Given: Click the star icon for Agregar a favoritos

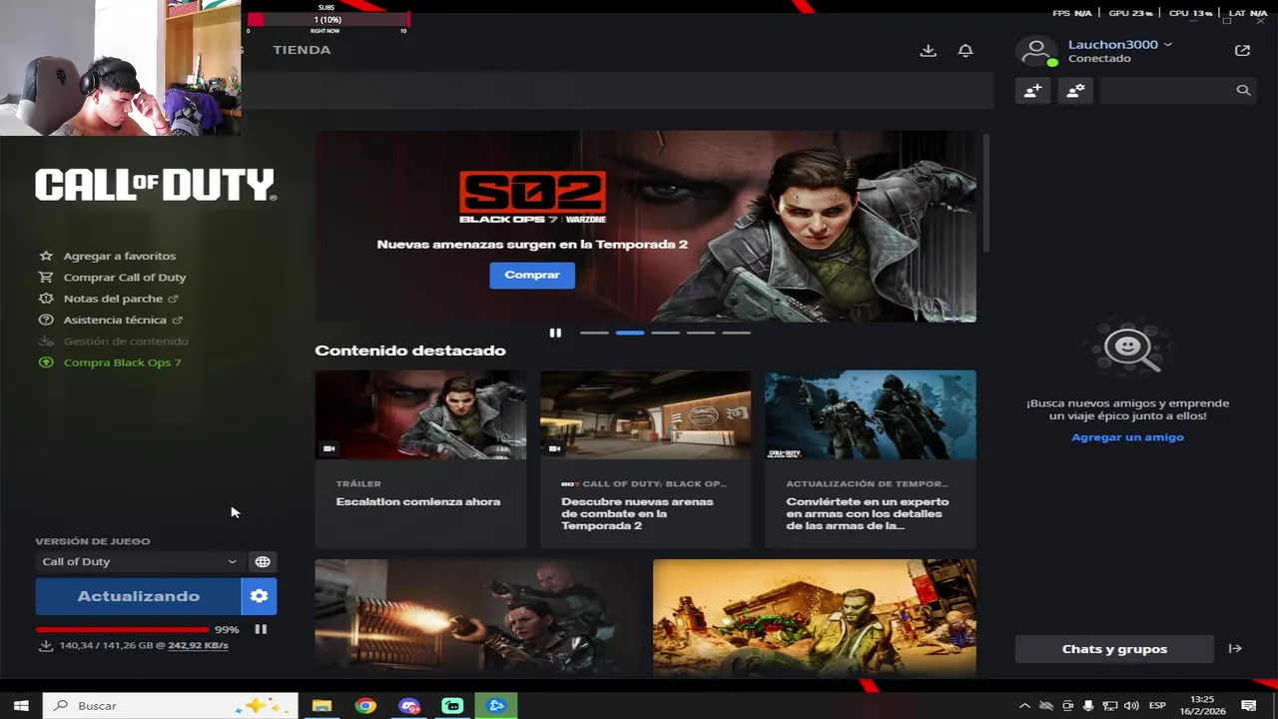Looking at the screenshot, I should [45, 256].
